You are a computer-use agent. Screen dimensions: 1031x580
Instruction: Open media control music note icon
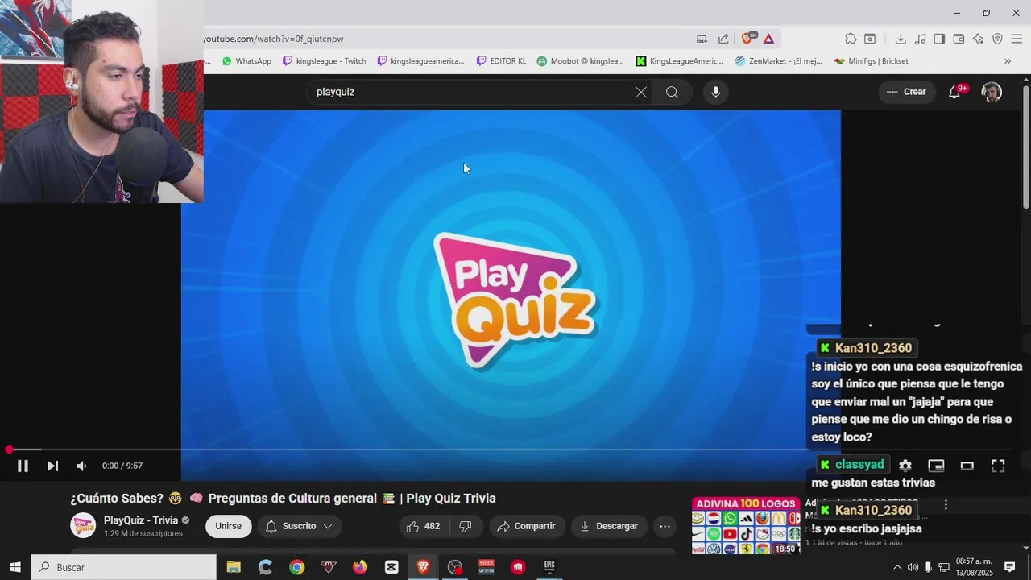pyautogui.click(x=920, y=39)
